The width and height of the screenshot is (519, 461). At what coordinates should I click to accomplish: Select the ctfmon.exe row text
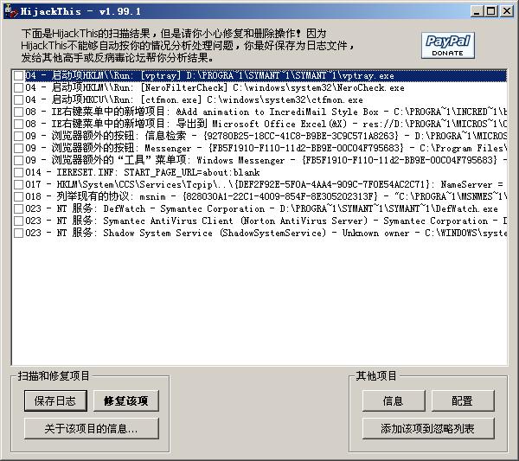pyautogui.click(x=195, y=100)
